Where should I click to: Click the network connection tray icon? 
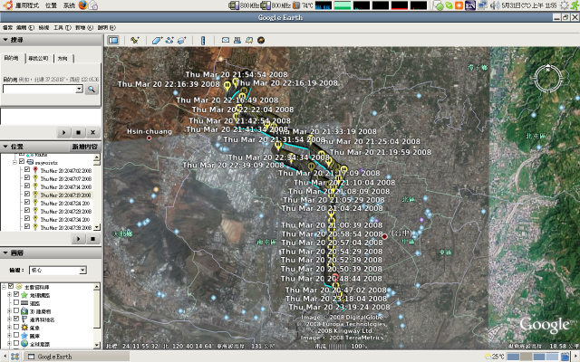482,5
